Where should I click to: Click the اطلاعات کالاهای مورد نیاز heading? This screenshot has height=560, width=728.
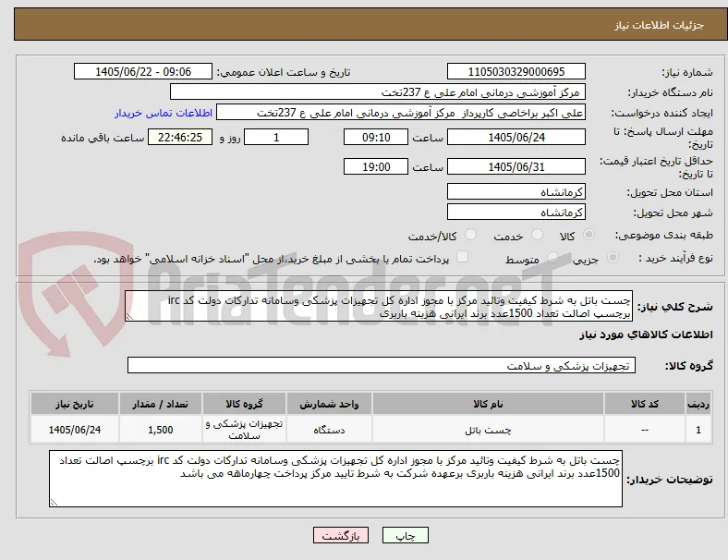click(x=646, y=335)
